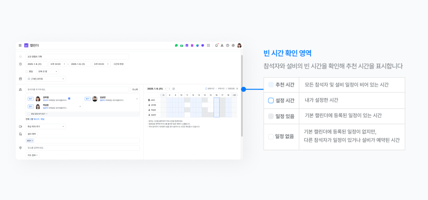Click the #101 row label in grid

click(x=154, y=100)
